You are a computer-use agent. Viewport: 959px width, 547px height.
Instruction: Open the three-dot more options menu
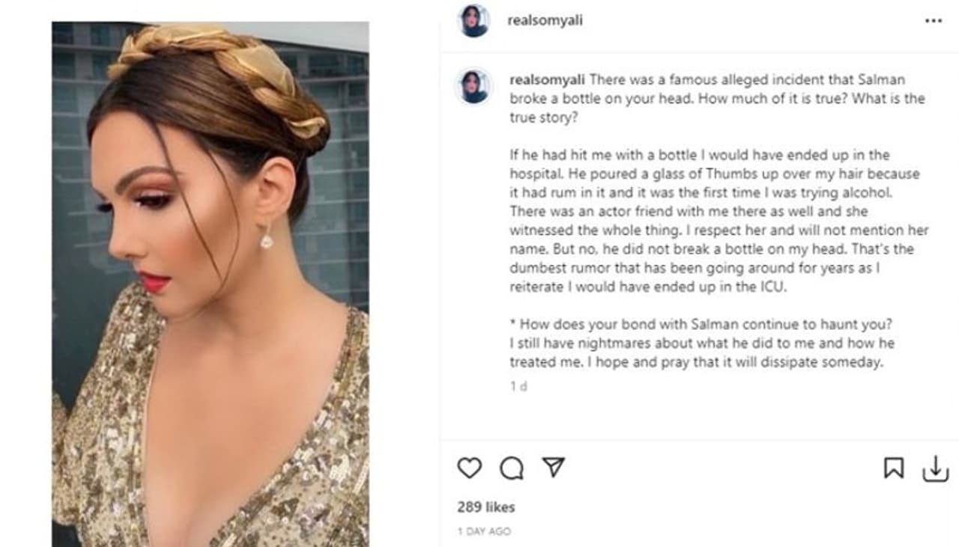(934, 21)
